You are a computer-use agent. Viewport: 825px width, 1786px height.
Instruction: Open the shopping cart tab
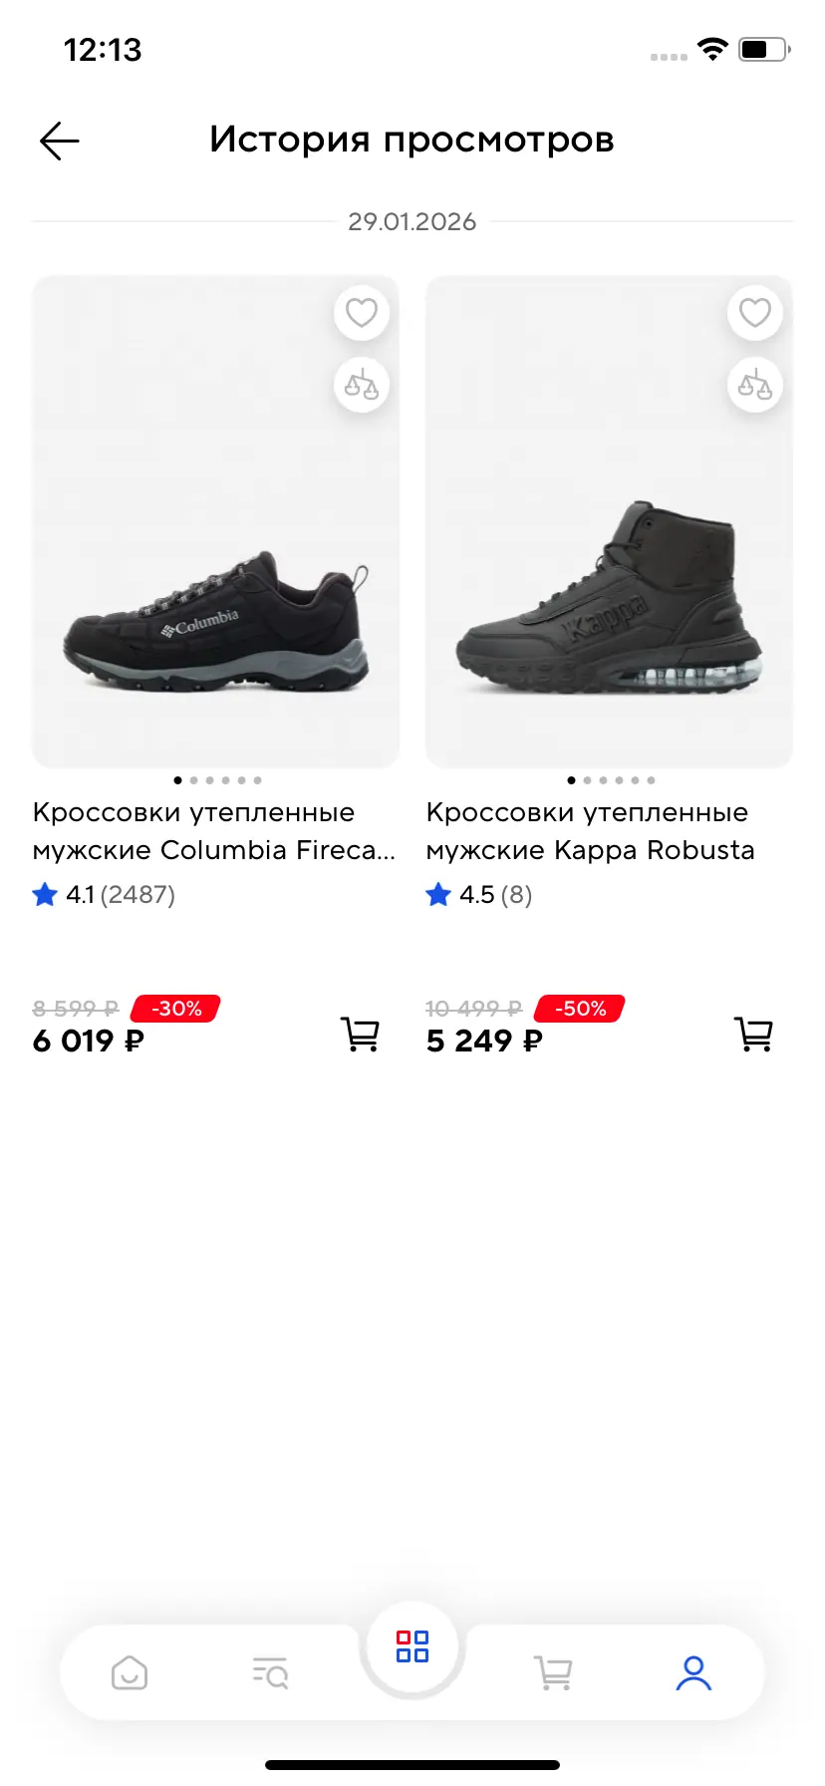click(553, 1672)
